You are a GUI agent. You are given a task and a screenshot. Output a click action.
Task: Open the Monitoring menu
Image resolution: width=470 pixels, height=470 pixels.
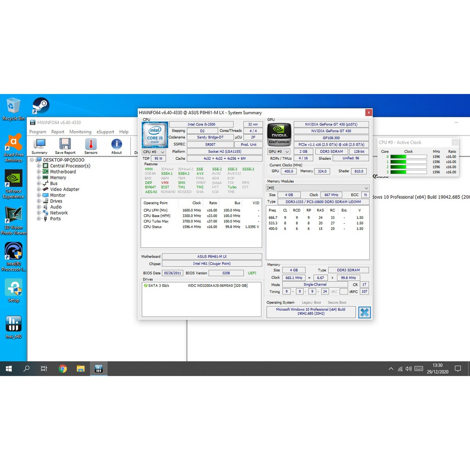[80, 132]
